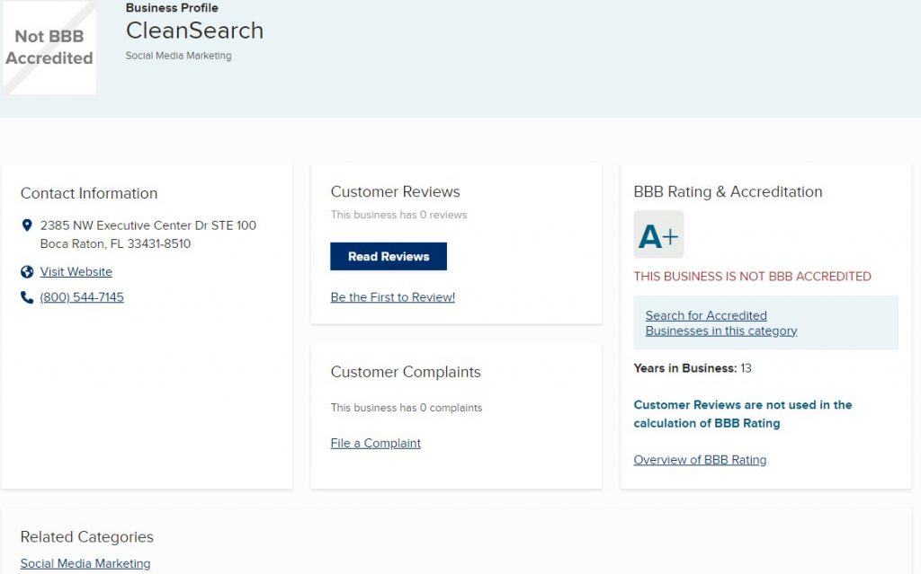Click the phone handset icon
921x574 pixels.
[x=26, y=297]
